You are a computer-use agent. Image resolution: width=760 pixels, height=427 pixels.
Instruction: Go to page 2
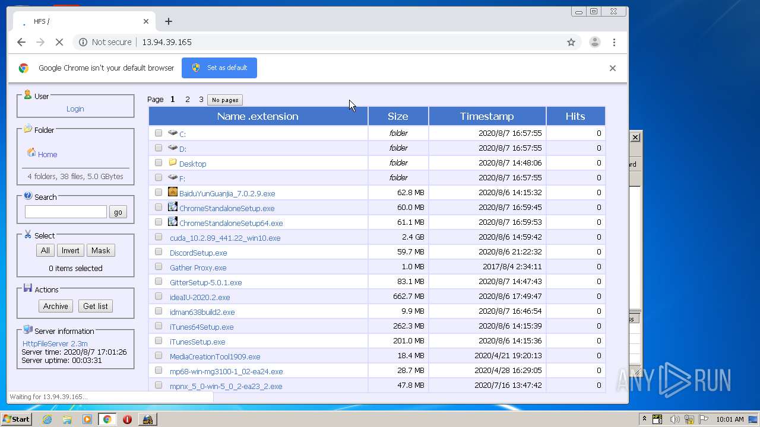pyautogui.click(x=188, y=100)
